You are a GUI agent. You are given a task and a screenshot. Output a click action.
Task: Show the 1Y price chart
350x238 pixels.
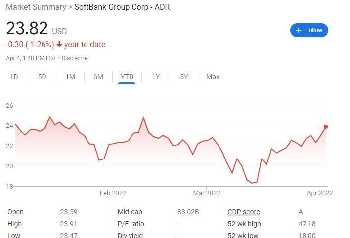click(156, 77)
